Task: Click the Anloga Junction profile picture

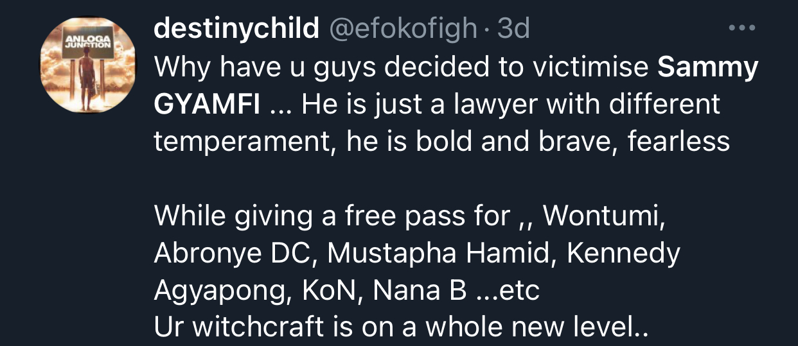Action: pos(88,65)
